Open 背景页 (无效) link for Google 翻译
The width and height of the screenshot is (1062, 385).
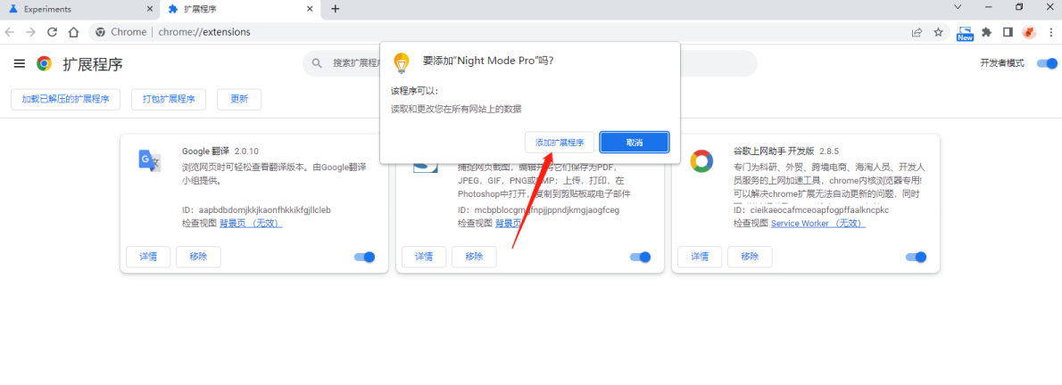click(x=251, y=223)
